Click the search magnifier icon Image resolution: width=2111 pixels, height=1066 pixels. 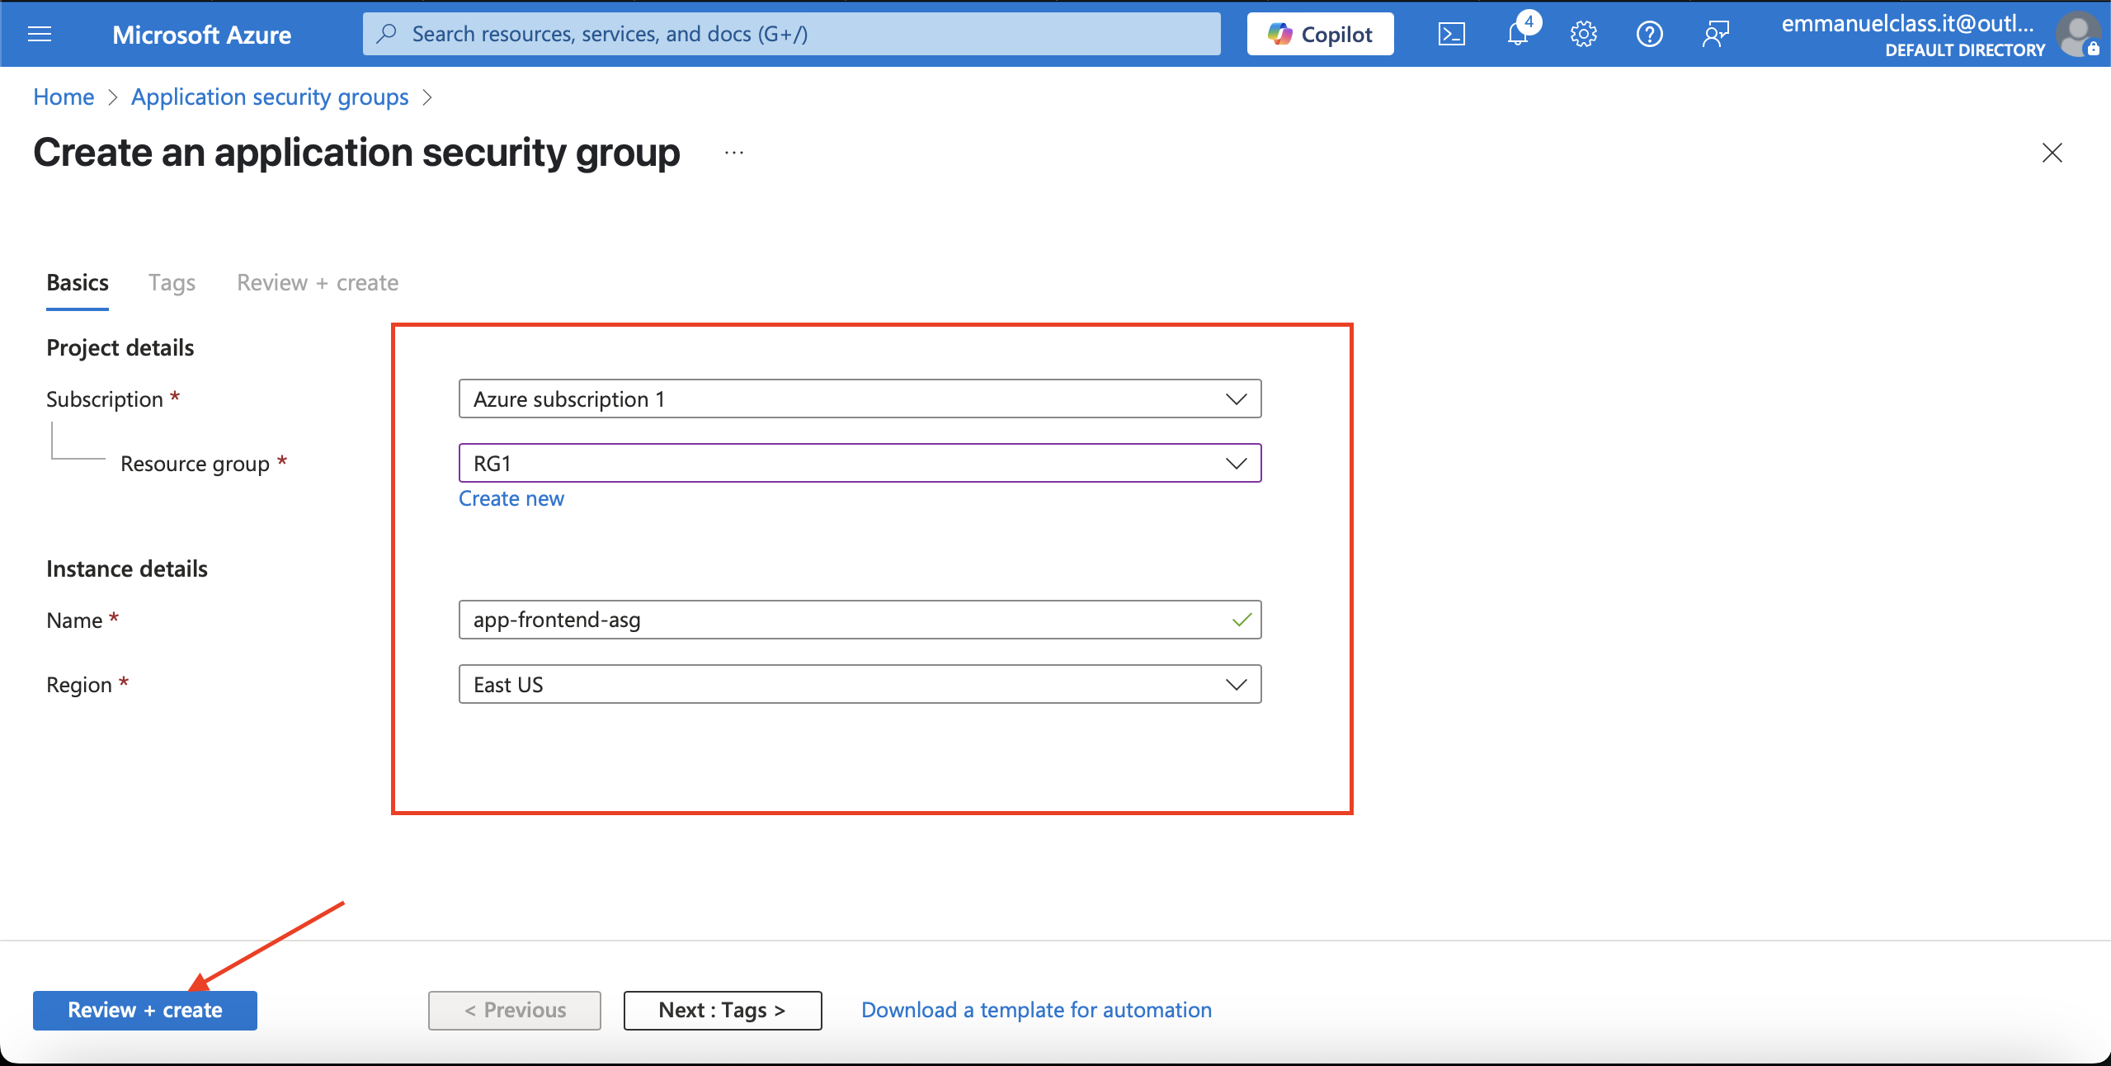(386, 34)
